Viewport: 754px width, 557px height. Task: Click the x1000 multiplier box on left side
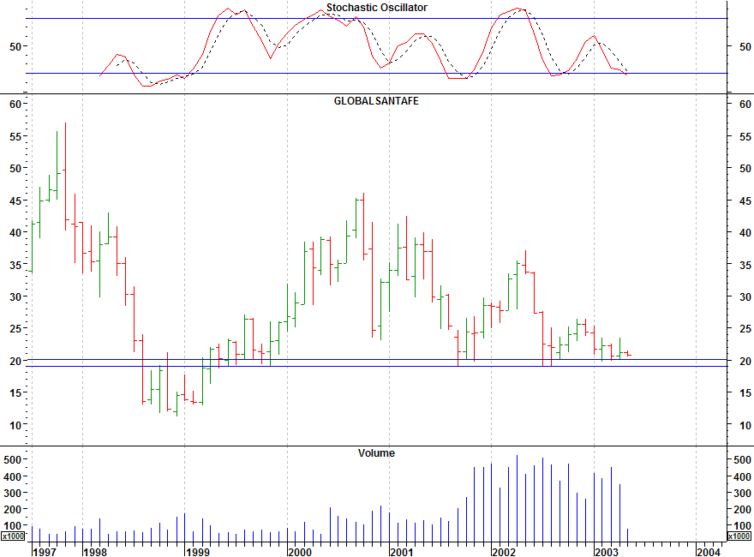(x=13, y=536)
